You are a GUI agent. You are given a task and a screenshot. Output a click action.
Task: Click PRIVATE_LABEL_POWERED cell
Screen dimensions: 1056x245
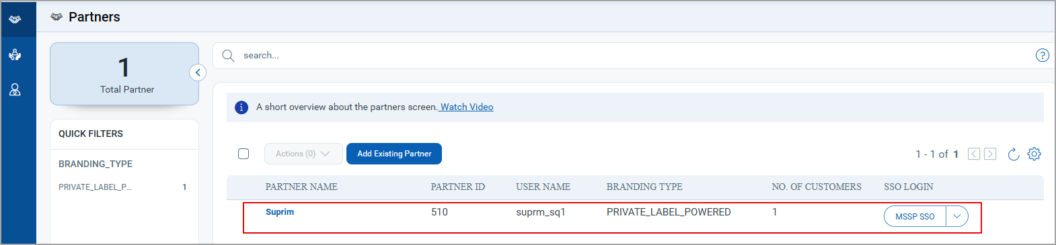click(x=669, y=212)
